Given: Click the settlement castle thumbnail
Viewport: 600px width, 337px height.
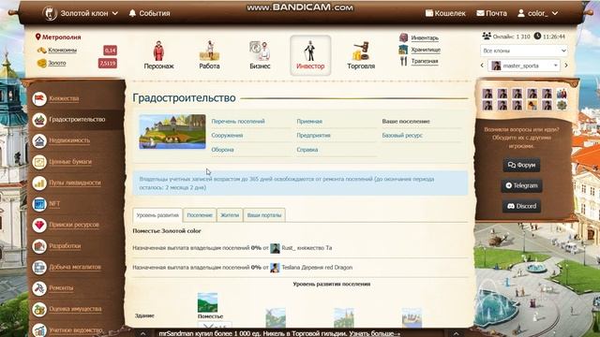Looking at the screenshot, I should 172,131.
